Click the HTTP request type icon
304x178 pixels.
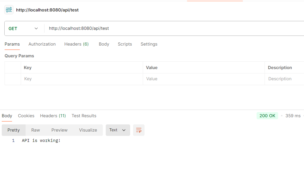[9, 10]
